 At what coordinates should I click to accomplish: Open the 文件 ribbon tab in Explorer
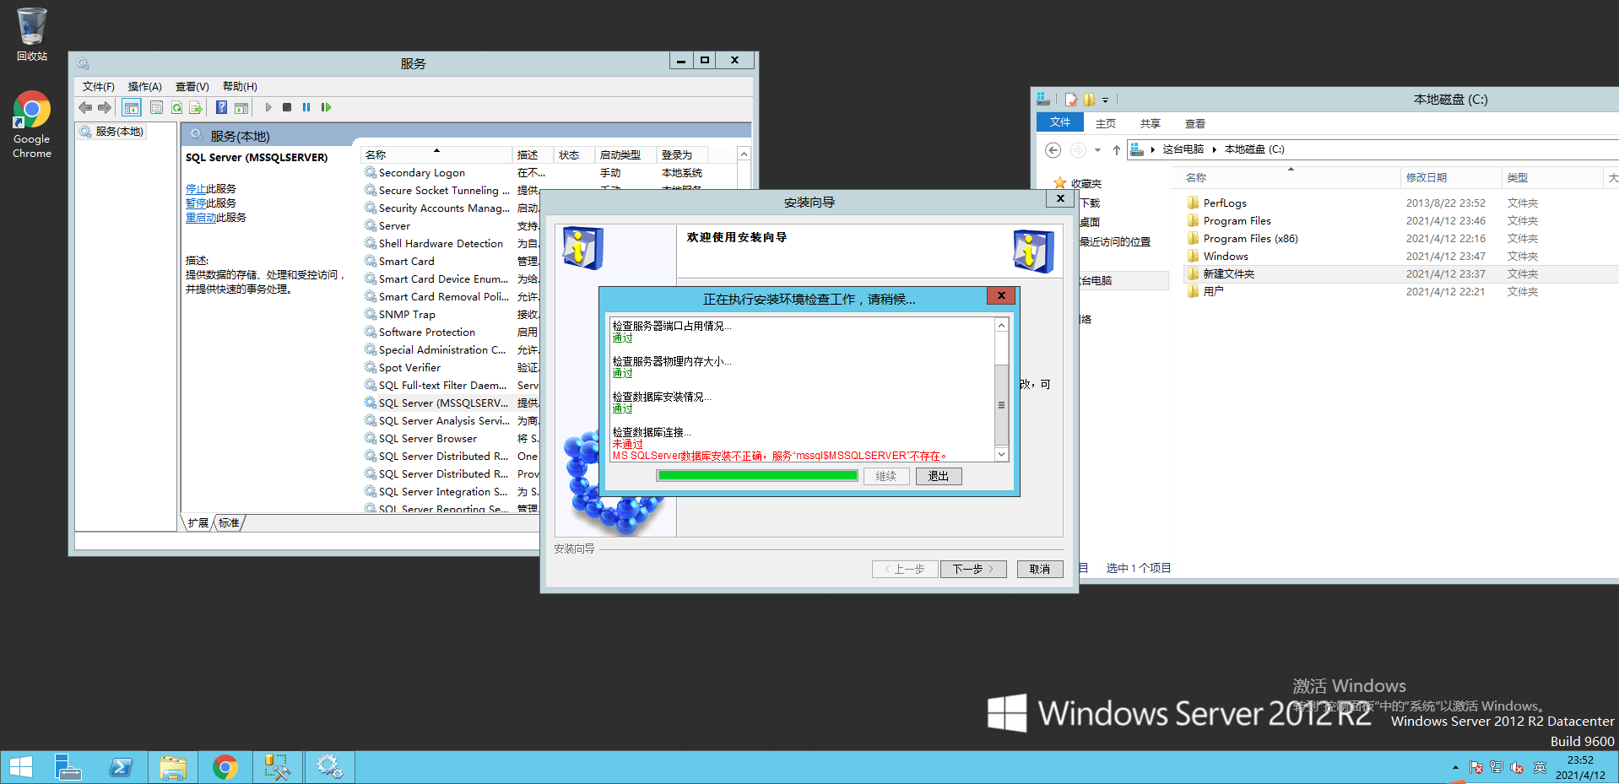1060,122
